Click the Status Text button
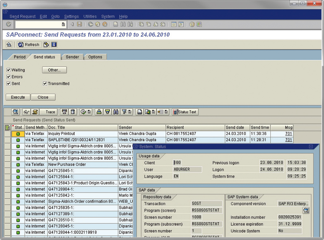The image size is (324, 240). pyautogui.click(x=185, y=112)
